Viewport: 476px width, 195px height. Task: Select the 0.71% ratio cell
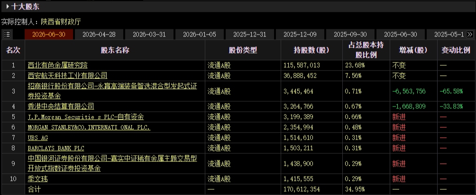353,91
